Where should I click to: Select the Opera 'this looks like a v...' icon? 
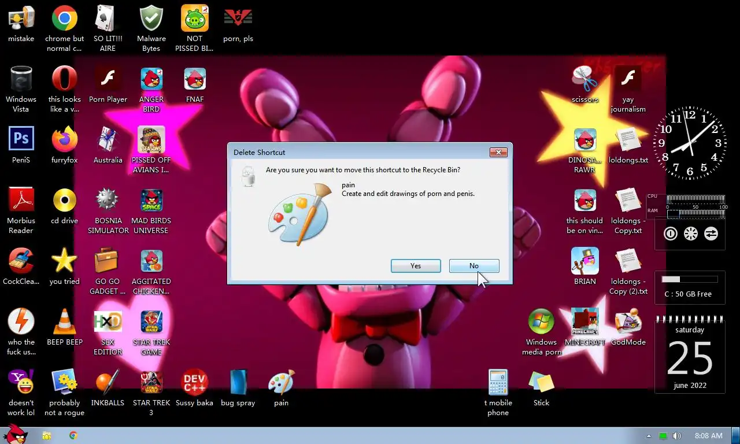tap(65, 90)
